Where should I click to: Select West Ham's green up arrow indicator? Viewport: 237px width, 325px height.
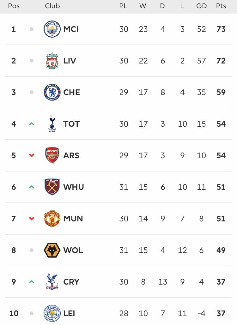tap(32, 187)
